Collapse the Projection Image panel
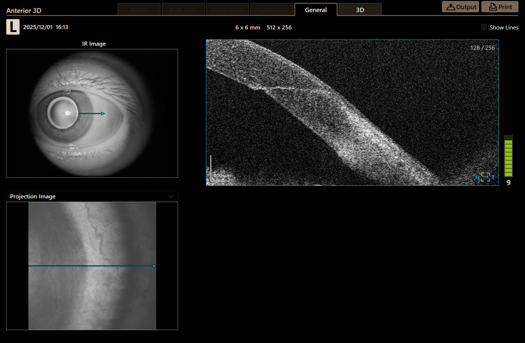The width and height of the screenshot is (525, 343). coord(171,196)
